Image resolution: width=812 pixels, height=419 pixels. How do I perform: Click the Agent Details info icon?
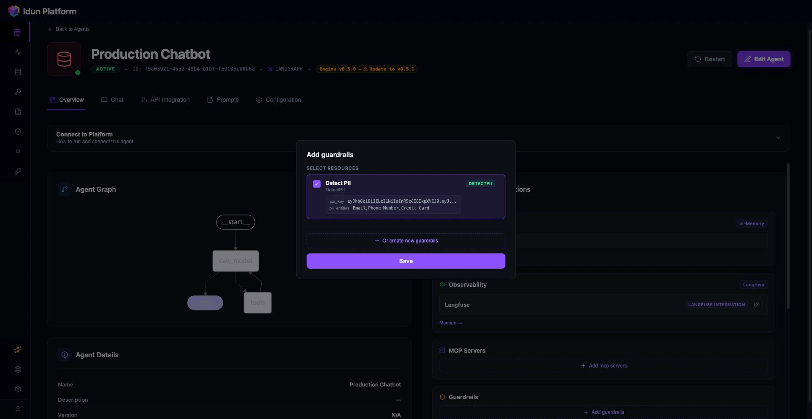click(x=65, y=355)
